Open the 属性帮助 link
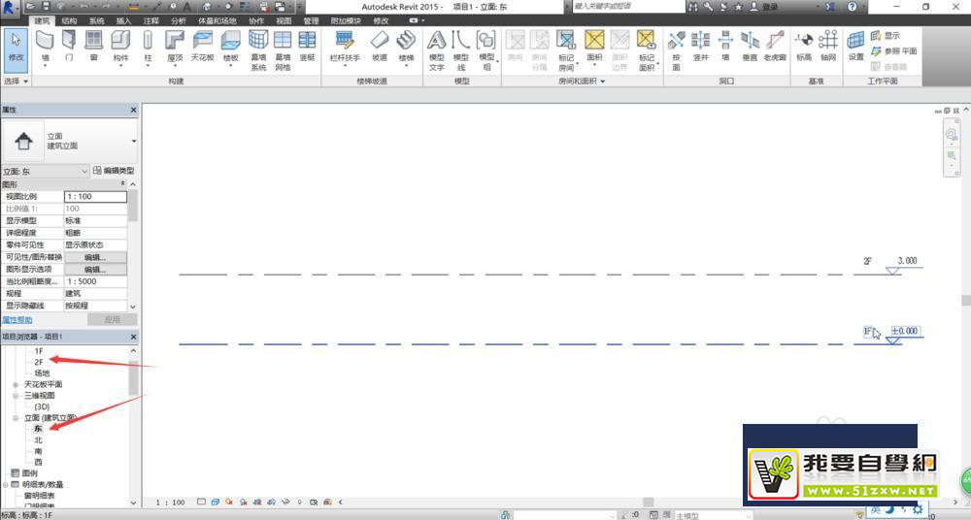The image size is (971, 520). [17, 320]
